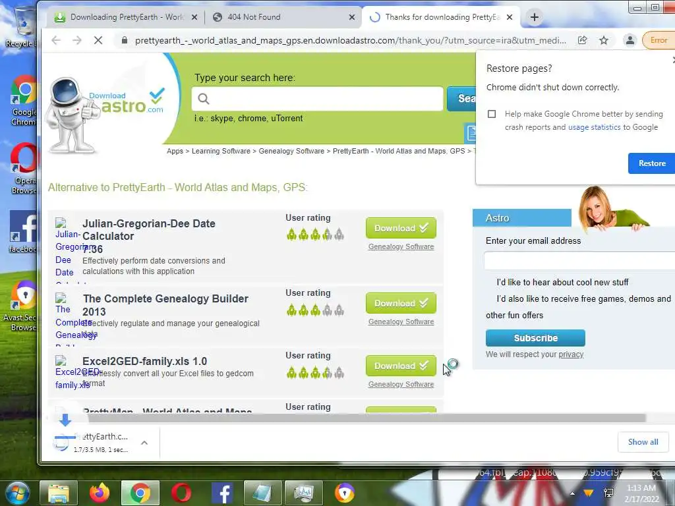Click the blue Search button

click(x=461, y=99)
